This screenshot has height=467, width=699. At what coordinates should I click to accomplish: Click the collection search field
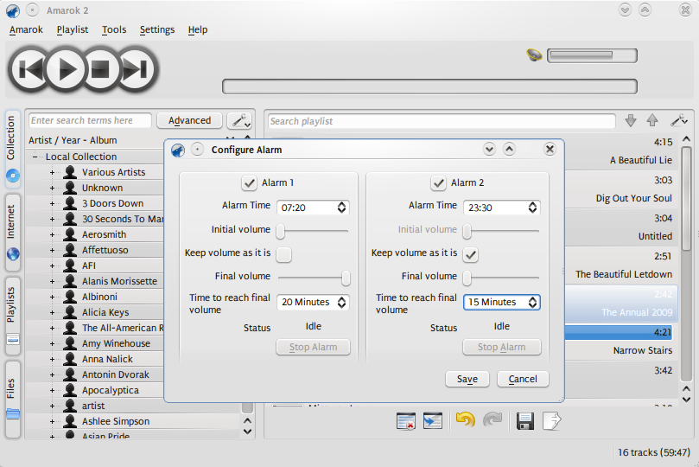[90, 120]
